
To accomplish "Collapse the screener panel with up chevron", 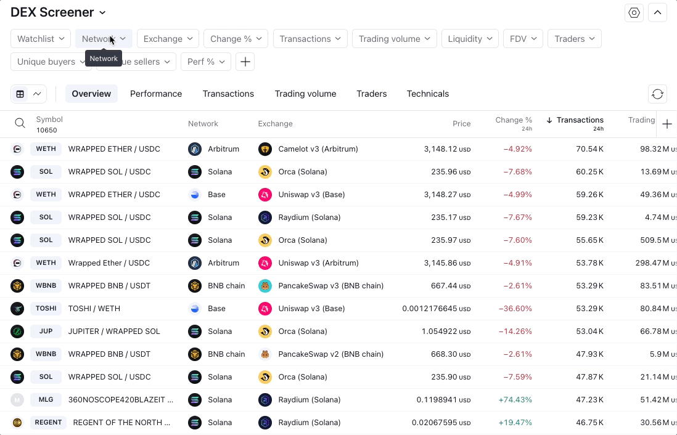I will point(657,12).
